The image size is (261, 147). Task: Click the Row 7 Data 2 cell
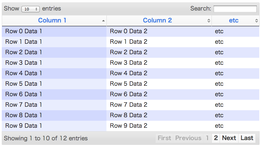coord(129,105)
